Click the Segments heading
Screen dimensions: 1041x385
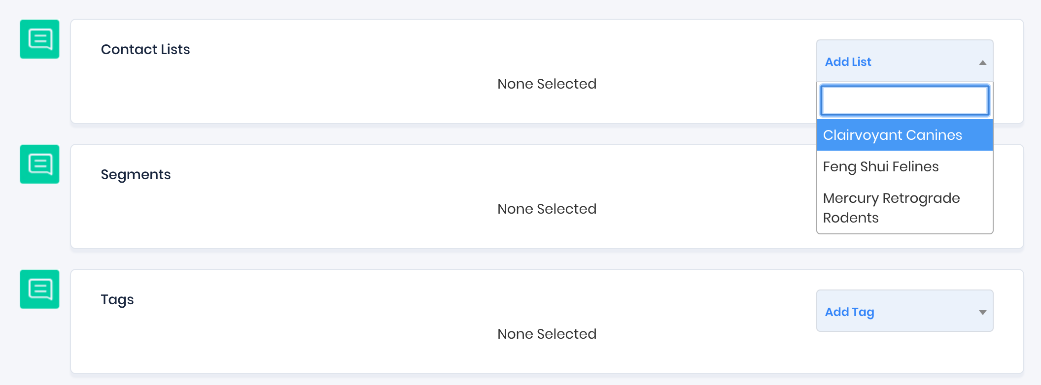click(x=136, y=175)
